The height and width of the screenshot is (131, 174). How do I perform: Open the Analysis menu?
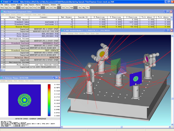(x=20, y=5)
